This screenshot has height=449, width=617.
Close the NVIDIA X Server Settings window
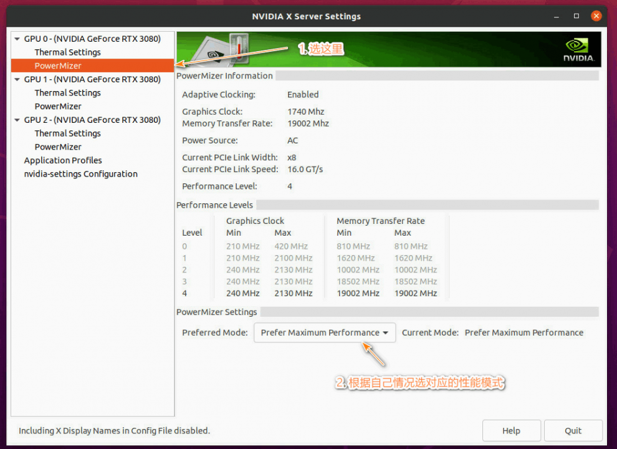[596, 16]
